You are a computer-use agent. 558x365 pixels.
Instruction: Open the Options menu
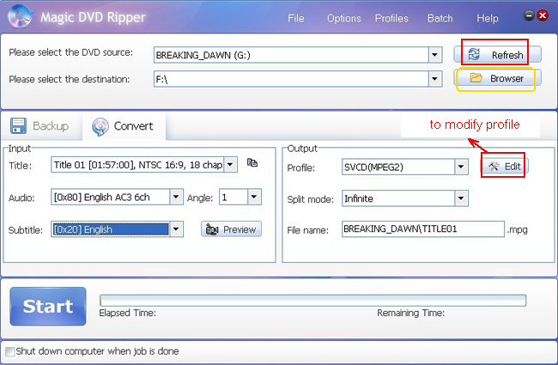[343, 18]
